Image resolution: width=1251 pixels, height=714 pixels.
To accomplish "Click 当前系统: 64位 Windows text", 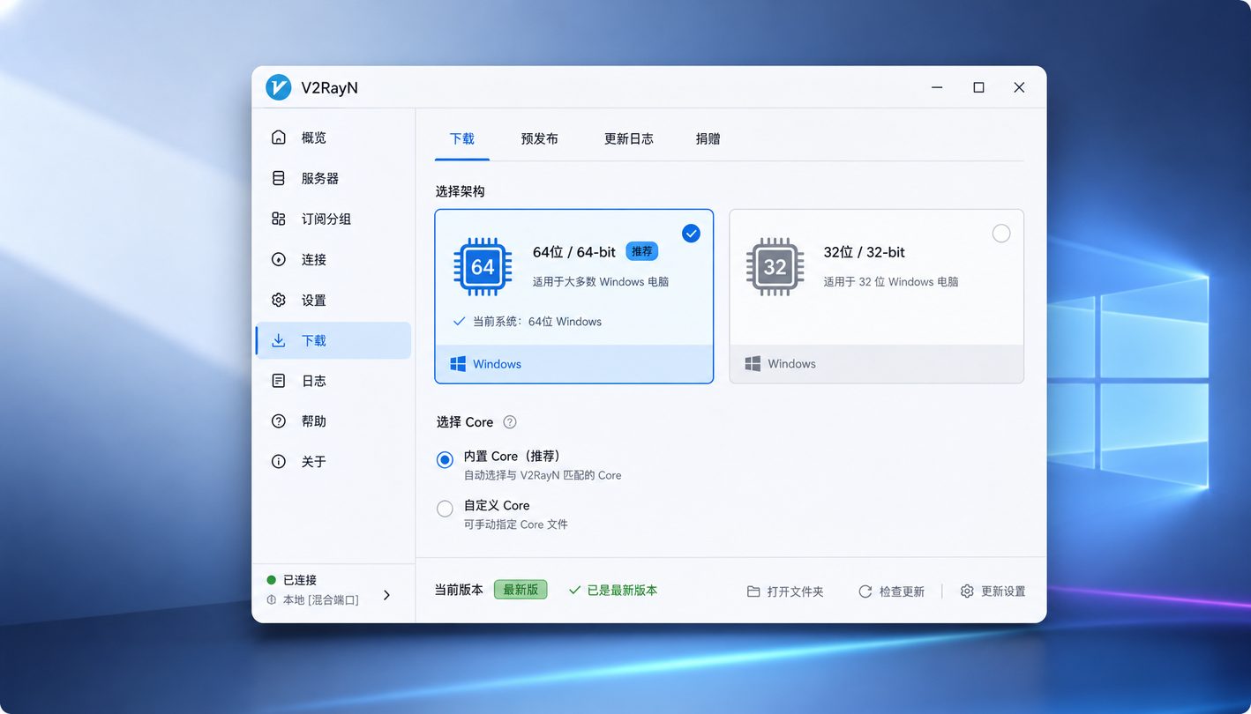I will point(537,322).
